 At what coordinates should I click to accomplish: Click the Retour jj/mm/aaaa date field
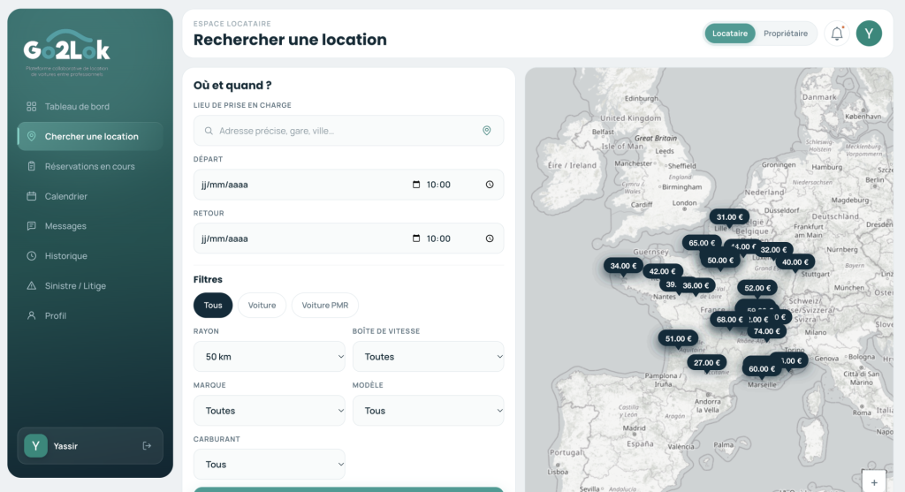[x=224, y=238]
